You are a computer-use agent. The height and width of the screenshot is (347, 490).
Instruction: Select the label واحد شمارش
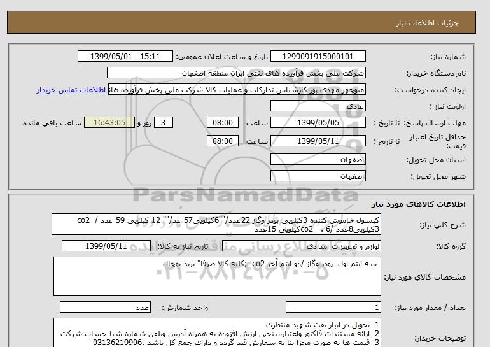(185, 308)
